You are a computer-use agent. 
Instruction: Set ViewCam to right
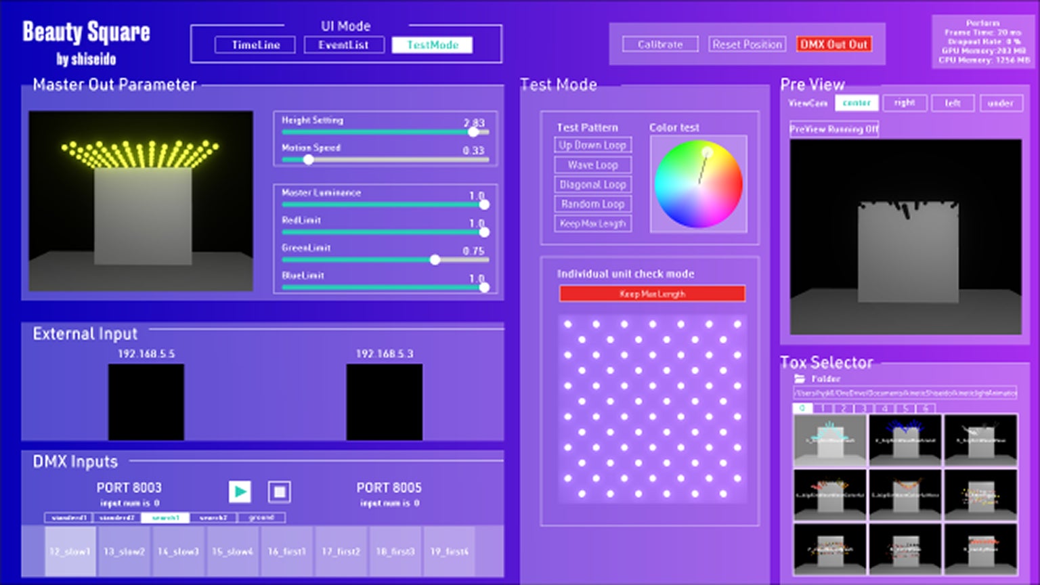tap(905, 103)
